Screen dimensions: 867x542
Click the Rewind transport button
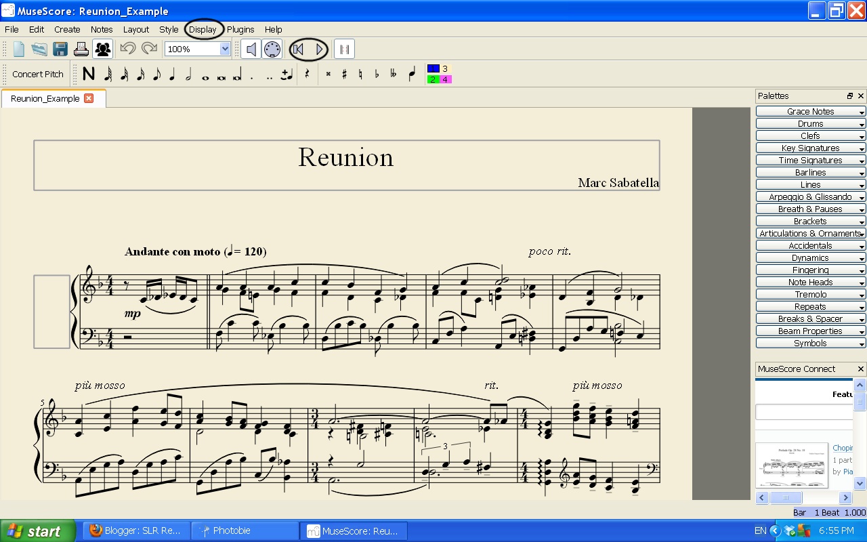pyautogui.click(x=298, y=49)
